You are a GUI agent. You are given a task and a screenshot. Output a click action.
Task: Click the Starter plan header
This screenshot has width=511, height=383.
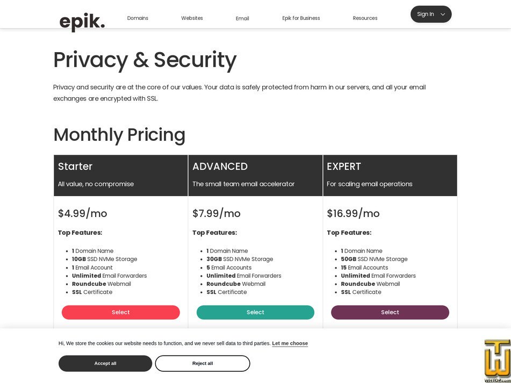click(x=75, y=167)
